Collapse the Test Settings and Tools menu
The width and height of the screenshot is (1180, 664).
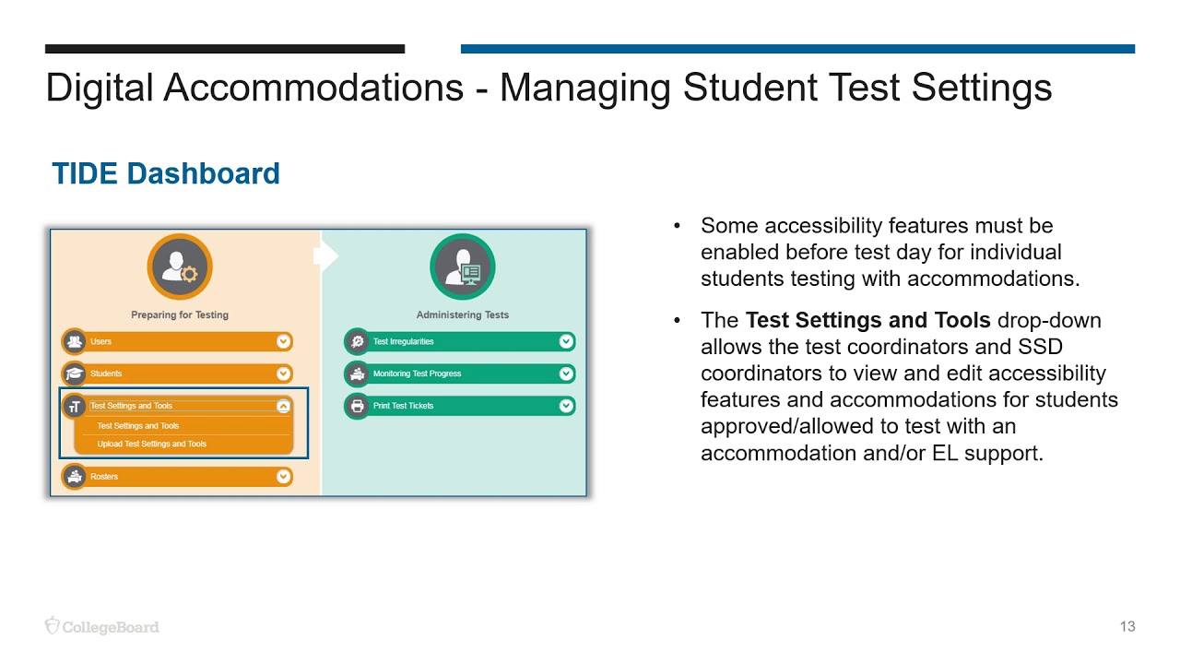(x=284, y=406)
